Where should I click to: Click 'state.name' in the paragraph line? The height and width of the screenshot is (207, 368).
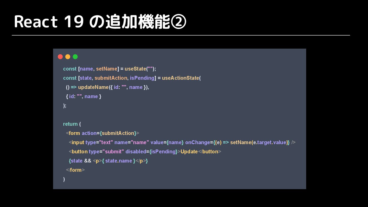119,161
